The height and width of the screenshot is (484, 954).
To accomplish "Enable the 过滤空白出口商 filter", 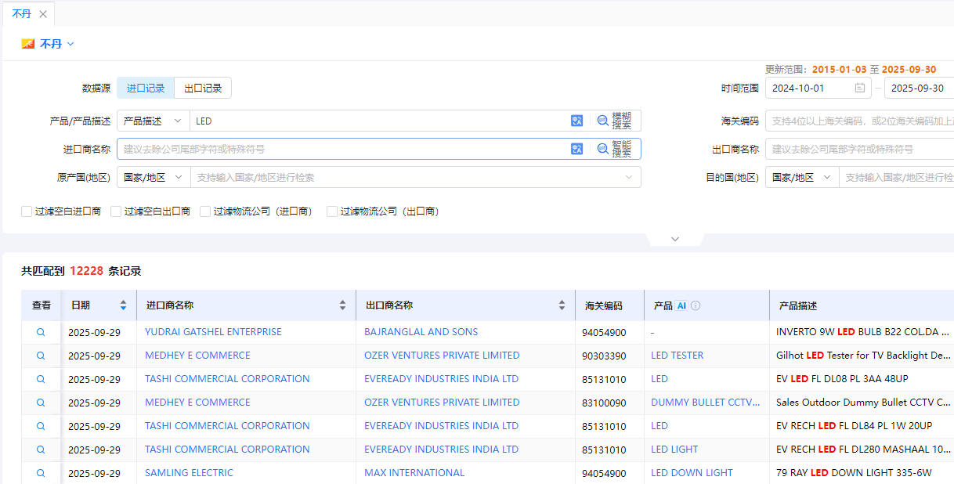I will [x=115, y=211].
